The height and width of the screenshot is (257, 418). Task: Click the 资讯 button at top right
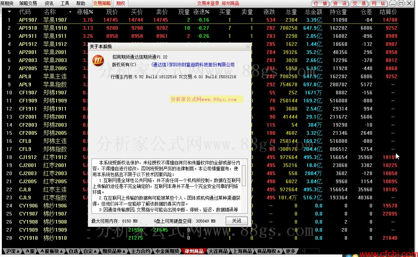pyautogui.click(x=340, y=3)
